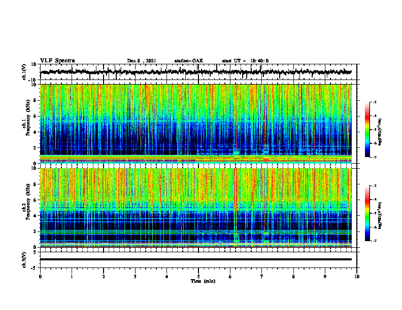Click "2" on ch.2 frequency axis
Image resolution: width=402 pixels, height=310 pixels.
pos(36,231)
